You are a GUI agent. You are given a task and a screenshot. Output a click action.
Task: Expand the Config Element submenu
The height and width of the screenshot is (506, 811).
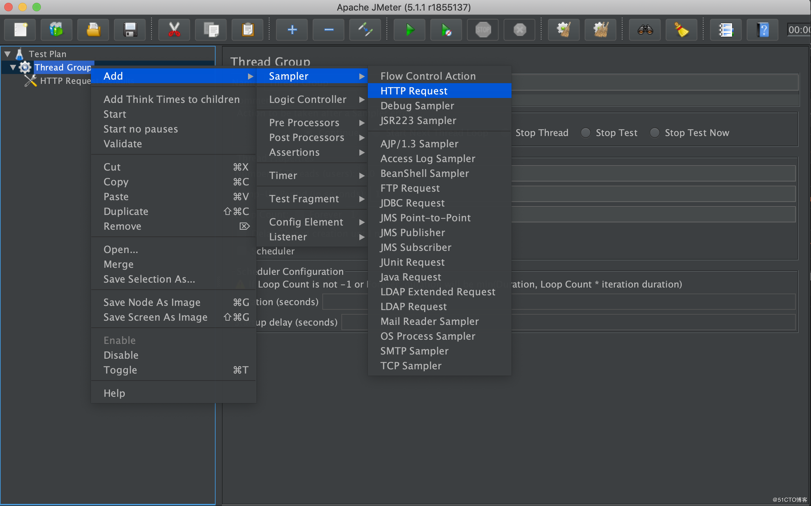pyautogui.click(x=312, y=222)
